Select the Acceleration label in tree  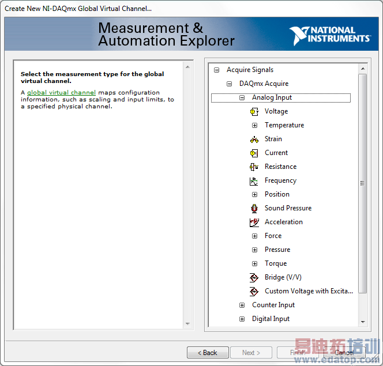coord(284,222)
